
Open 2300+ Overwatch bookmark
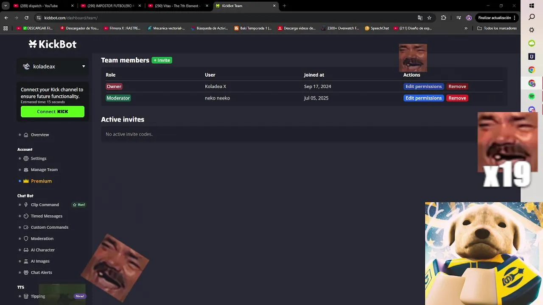coord(340,28)
